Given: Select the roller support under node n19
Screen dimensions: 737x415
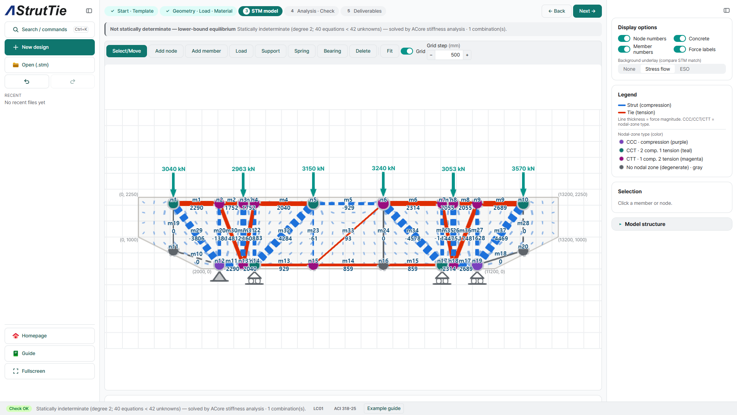Looking at the screenshot, I should [x=477, y=278].
